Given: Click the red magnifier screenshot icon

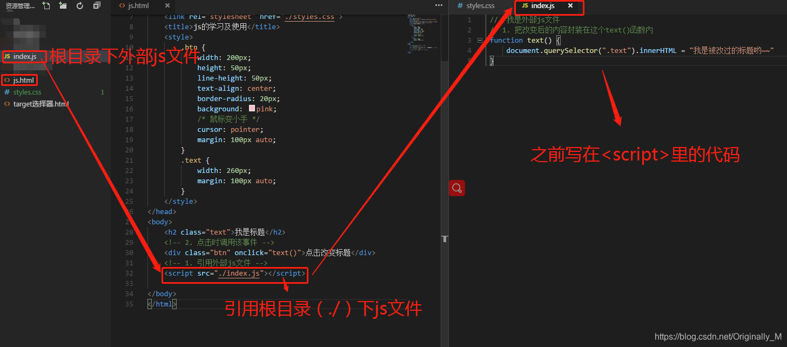Looking at the screenshot, I should tap(456, 188).
